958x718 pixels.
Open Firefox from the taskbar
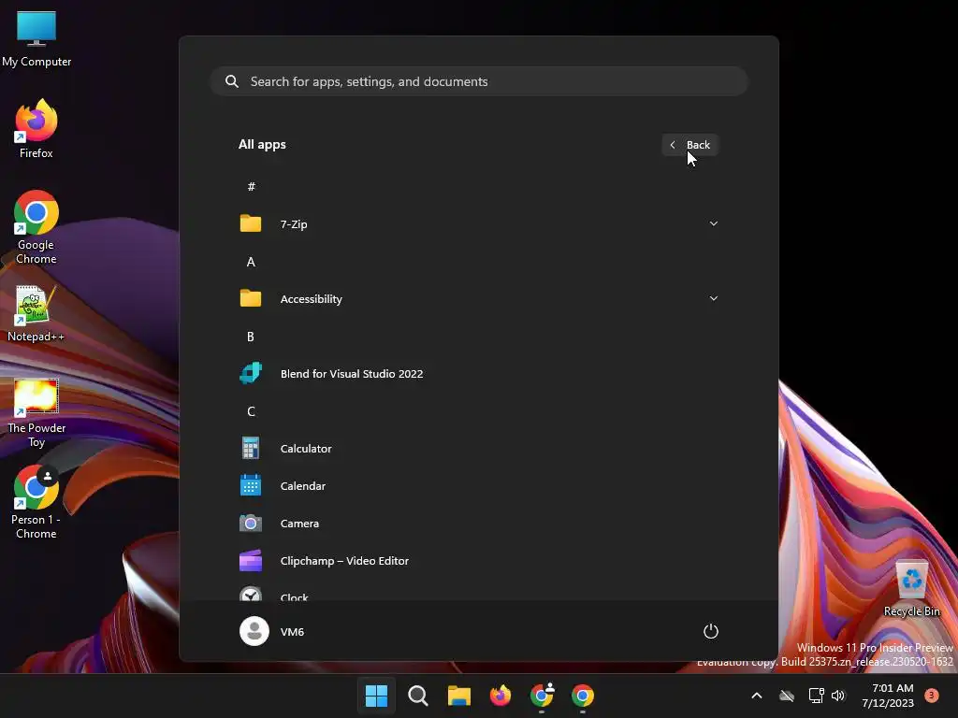point(501,696)
